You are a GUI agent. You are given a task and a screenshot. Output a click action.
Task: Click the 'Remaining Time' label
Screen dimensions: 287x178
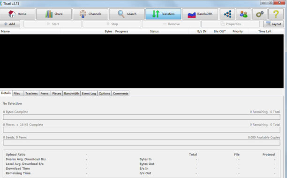tap(18, 173)
